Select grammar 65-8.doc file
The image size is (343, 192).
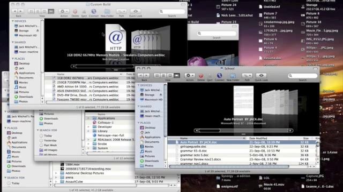pyautogui.click(x=242, y=150)
